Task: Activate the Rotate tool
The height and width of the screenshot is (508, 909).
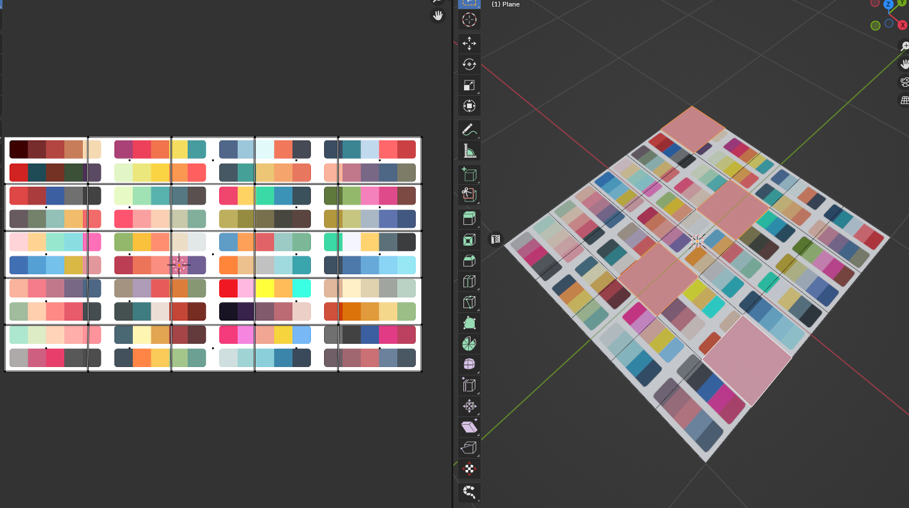Action: coord(469,64)
